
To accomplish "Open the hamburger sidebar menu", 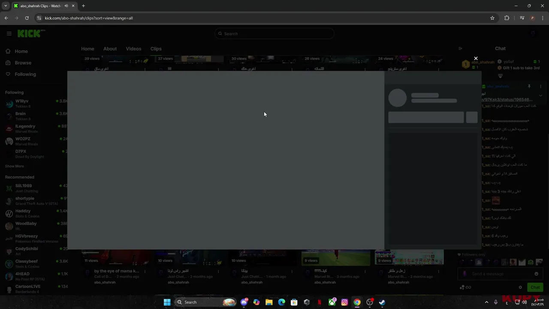I will click(x=9, y=33).
